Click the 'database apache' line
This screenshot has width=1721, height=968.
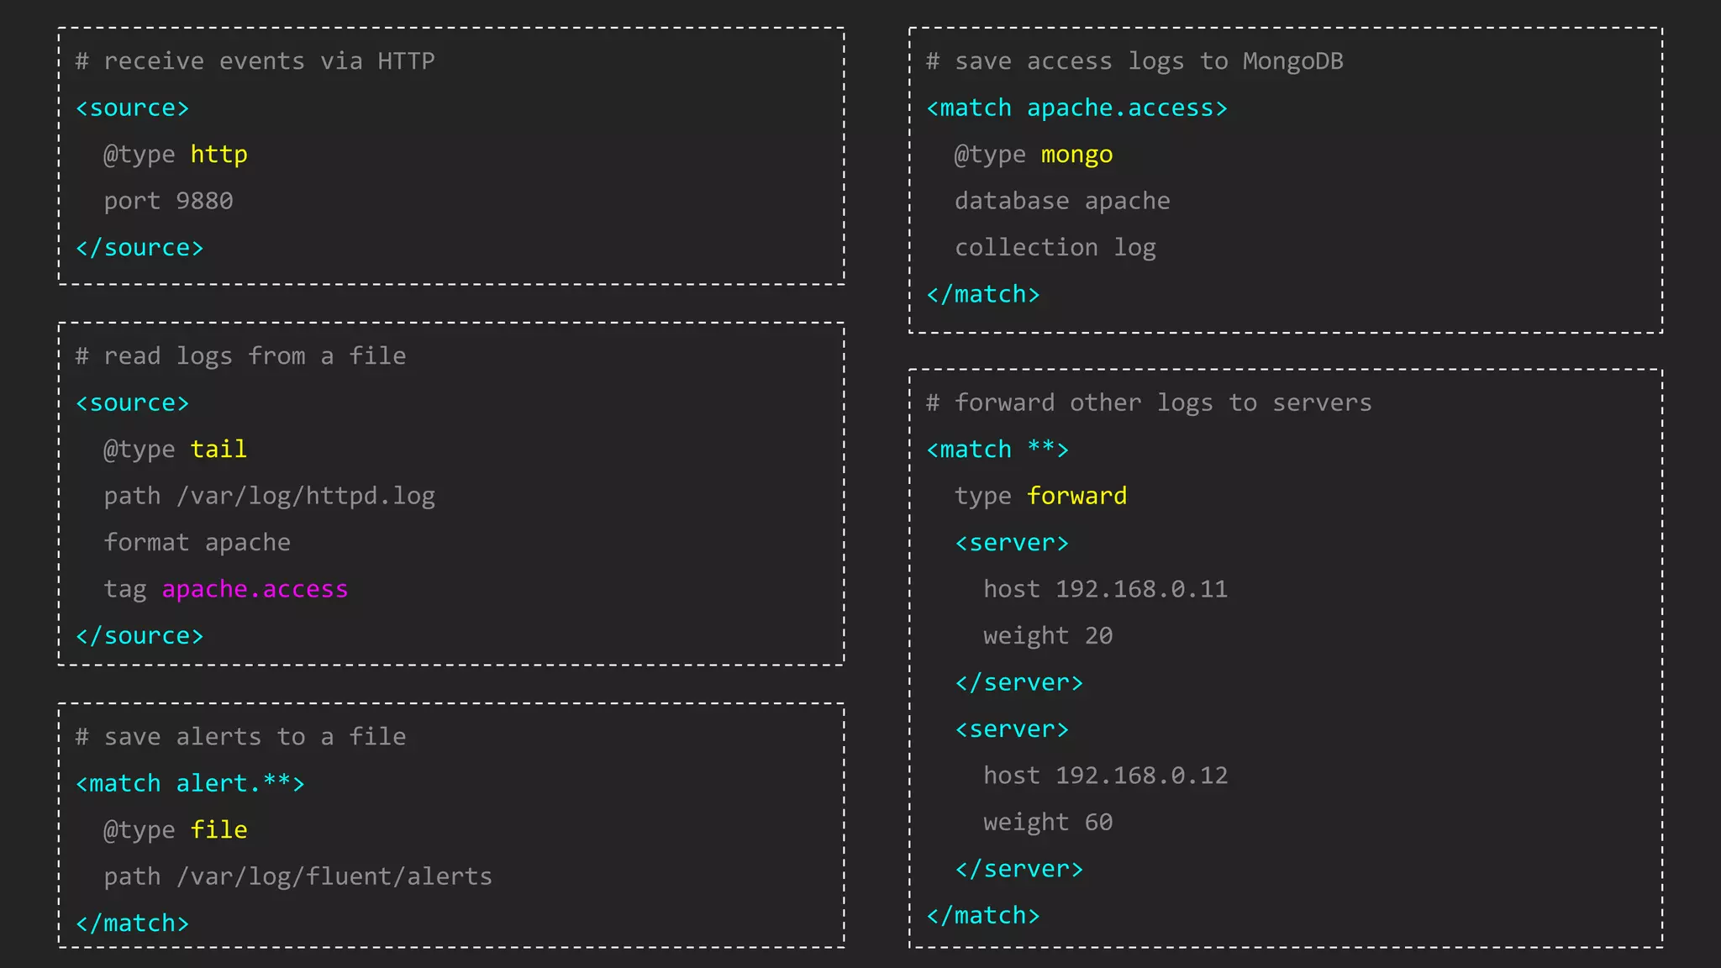tap(1062, 202)
